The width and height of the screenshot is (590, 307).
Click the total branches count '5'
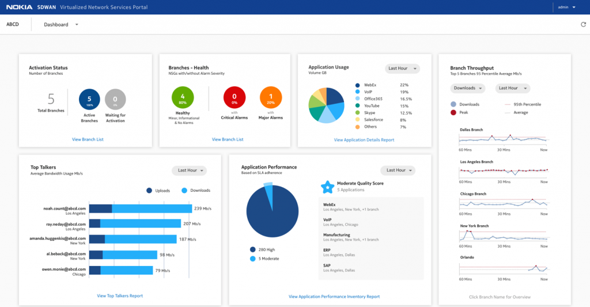51,99
